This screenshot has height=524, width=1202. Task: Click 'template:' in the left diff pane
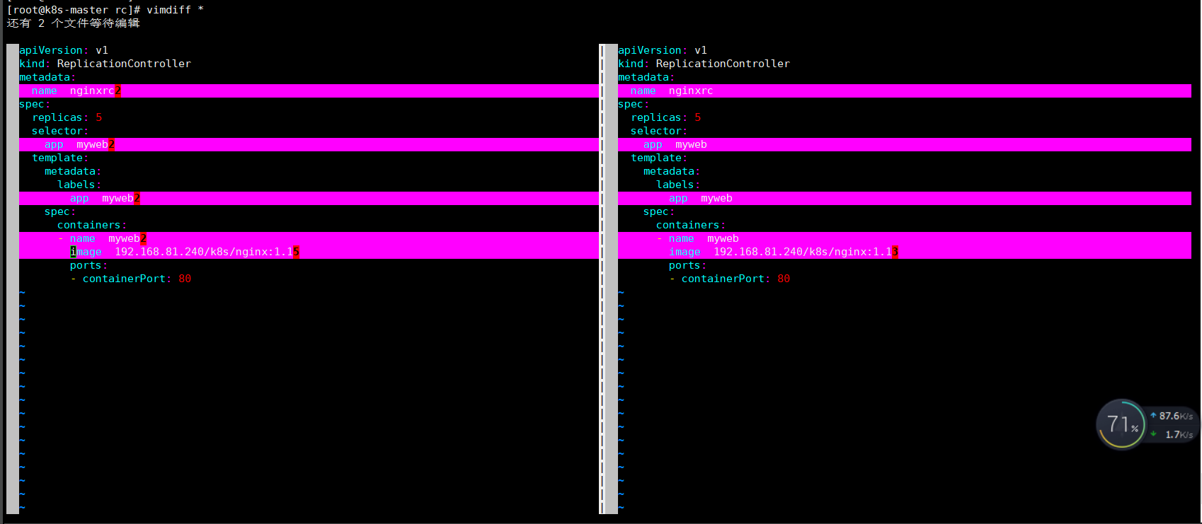coord(60,158)
